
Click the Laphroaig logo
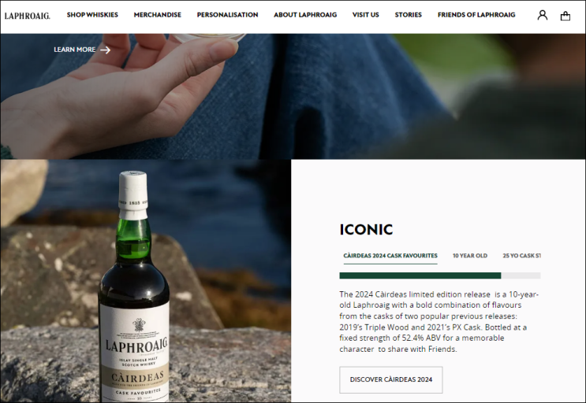(28, 16)
